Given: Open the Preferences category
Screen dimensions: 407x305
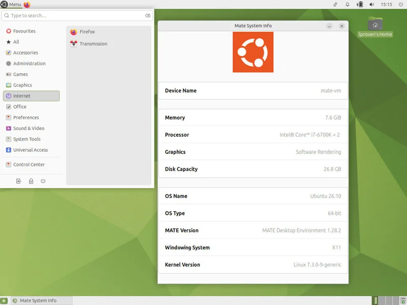Looking at the screenshot, I should pos(32,117).
